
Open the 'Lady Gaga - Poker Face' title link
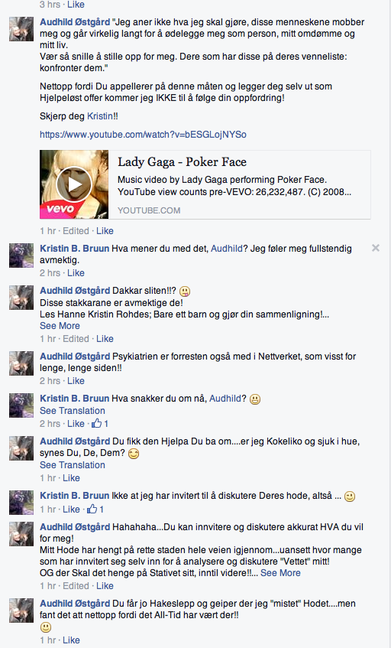(182, 162)
